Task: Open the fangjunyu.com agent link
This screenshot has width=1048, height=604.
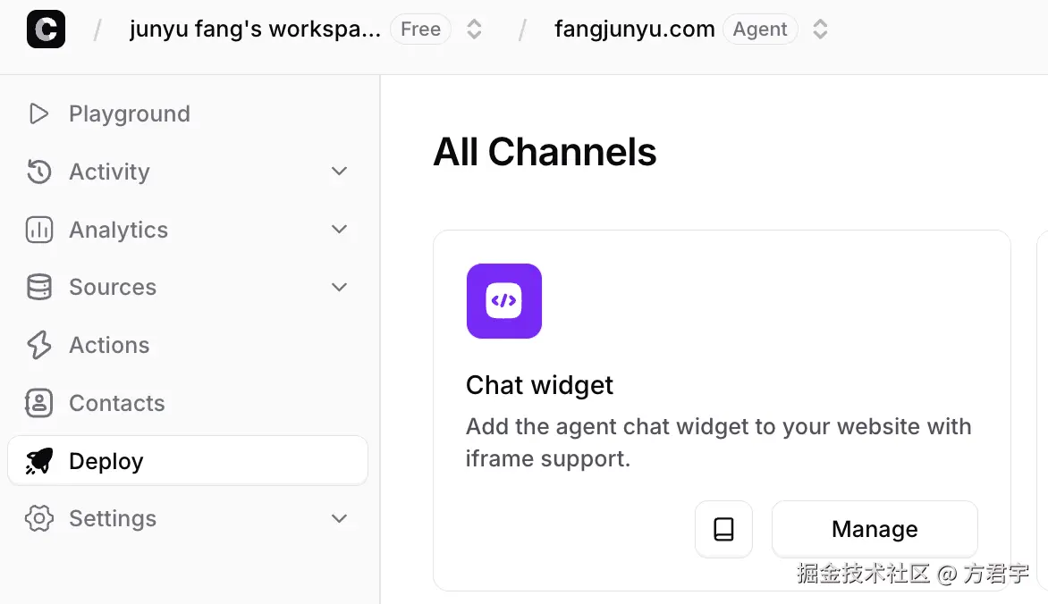Action: pyautogui.click(x=634, y=29)
